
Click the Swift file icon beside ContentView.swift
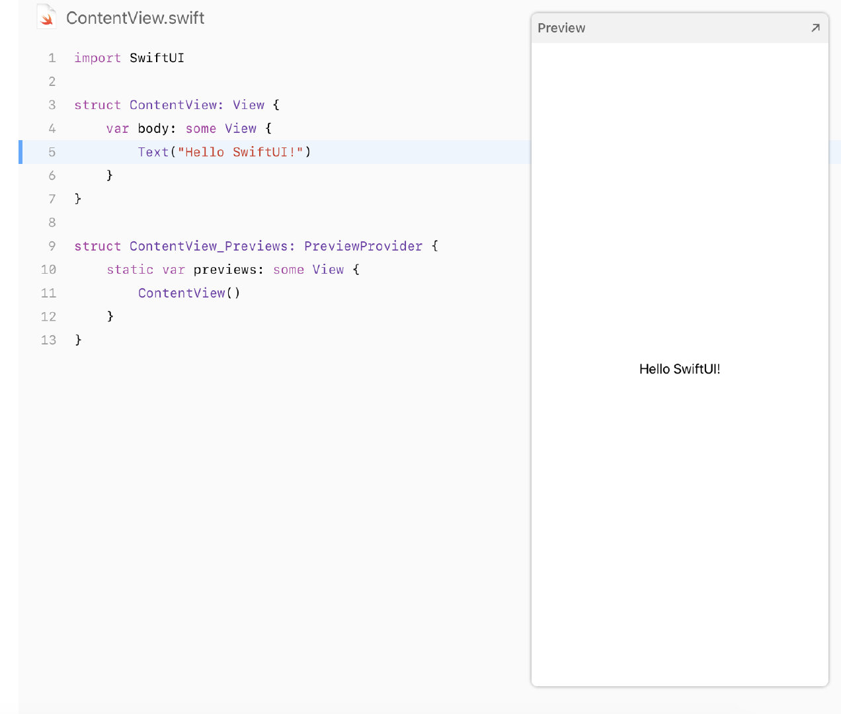pos(46,17)
